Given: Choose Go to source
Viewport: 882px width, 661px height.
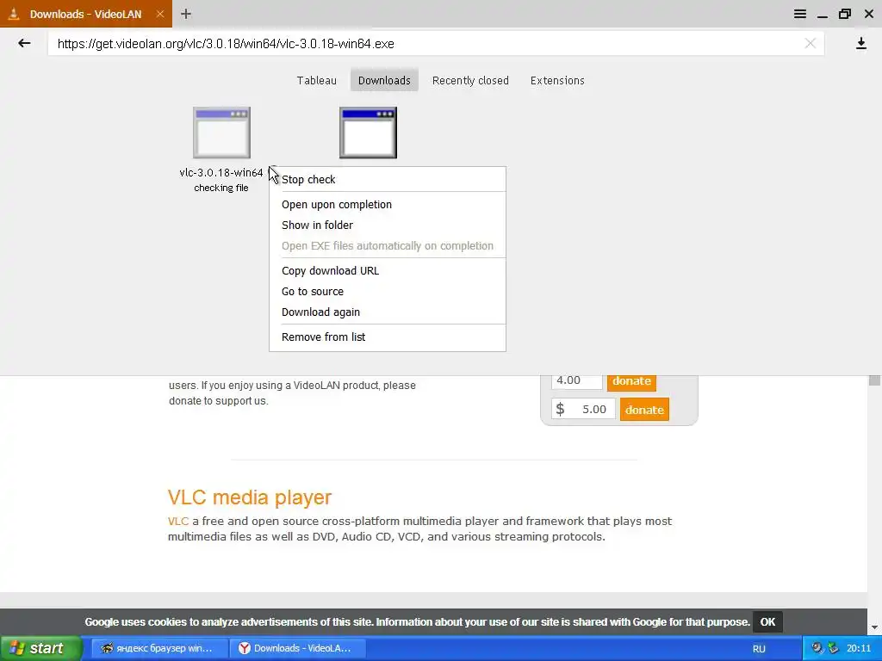Looking at the screenshot, I should coord(387,291).
